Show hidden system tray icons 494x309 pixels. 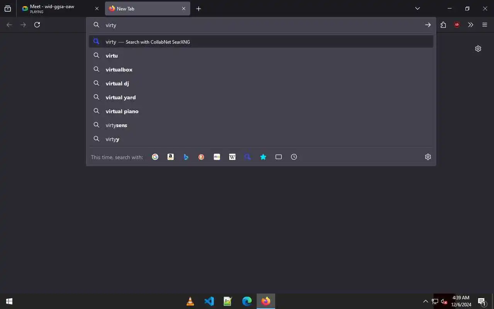[x=426, y=301]
